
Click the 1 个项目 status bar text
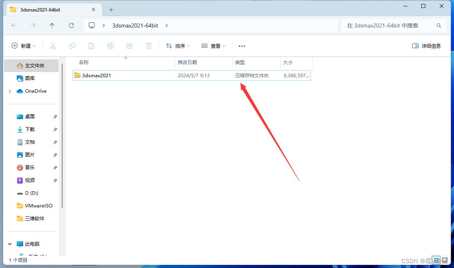click(18, 260)
